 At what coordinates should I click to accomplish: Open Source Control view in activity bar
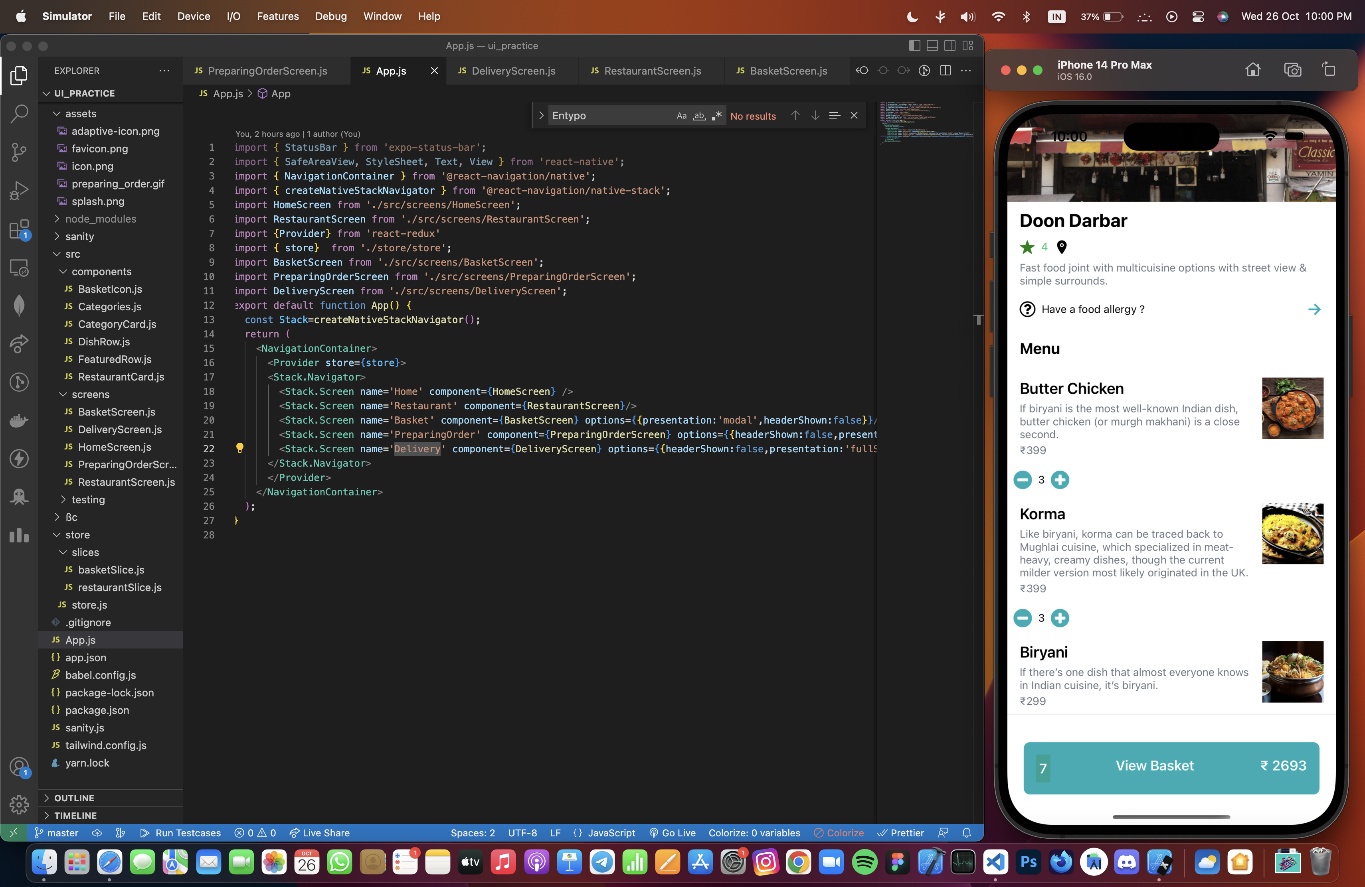pos(19,152)
